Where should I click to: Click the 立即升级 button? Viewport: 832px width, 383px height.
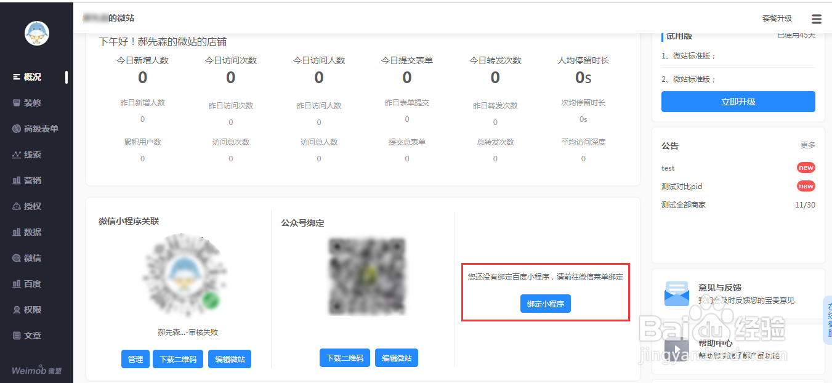click(x=738, y=102)
